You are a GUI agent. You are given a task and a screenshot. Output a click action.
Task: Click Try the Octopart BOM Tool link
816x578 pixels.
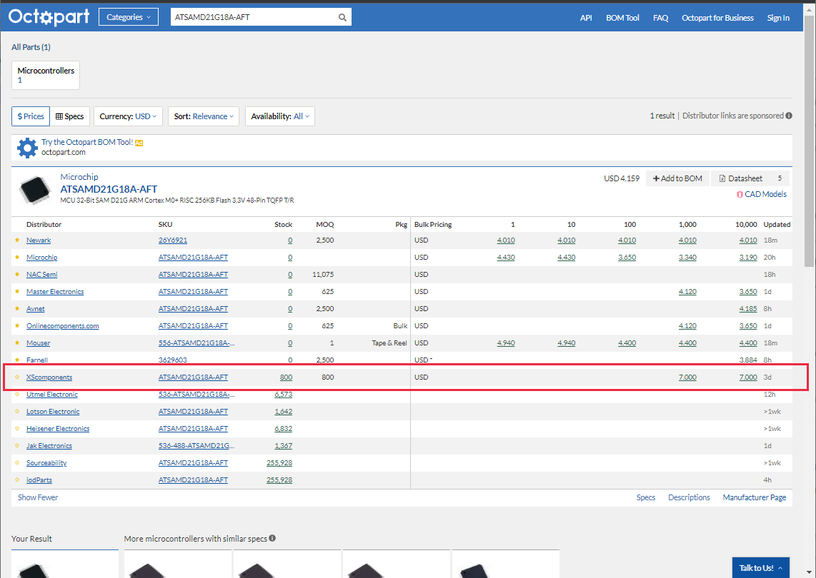coord(87,142)
